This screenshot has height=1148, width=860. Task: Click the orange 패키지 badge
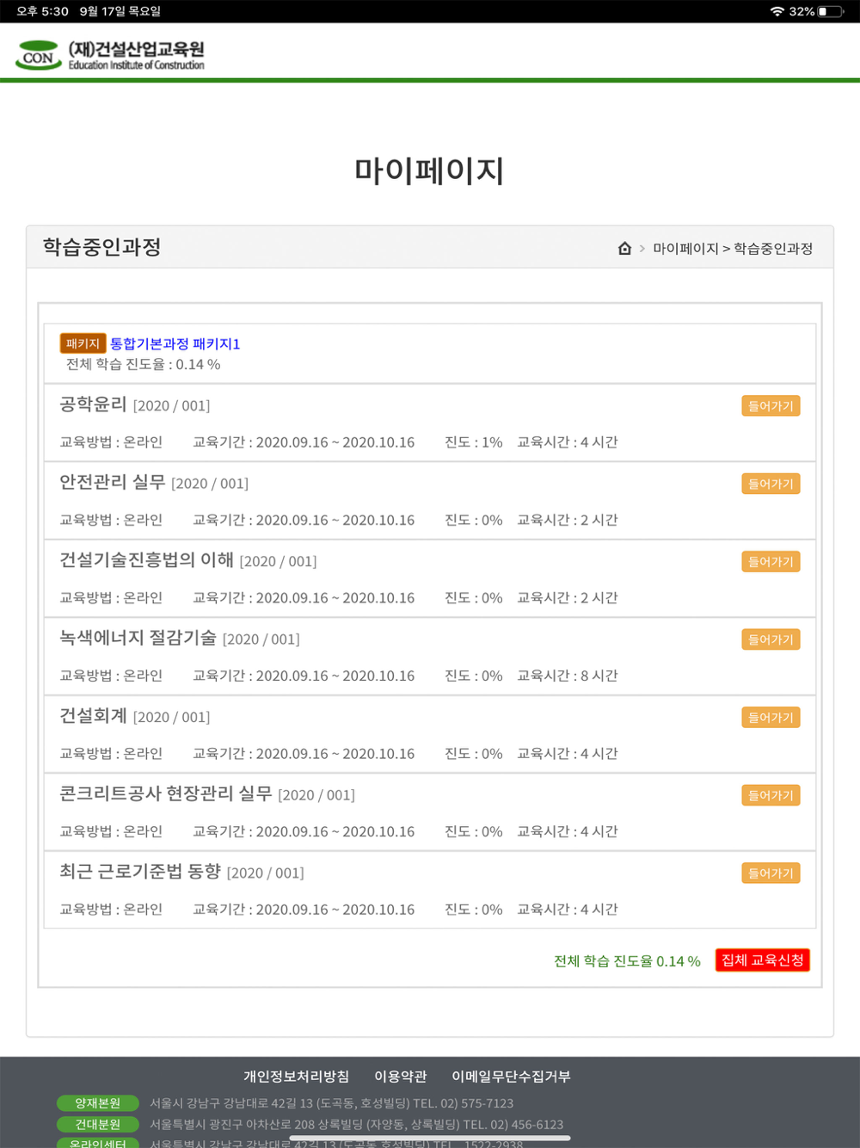tap(83, 343)
